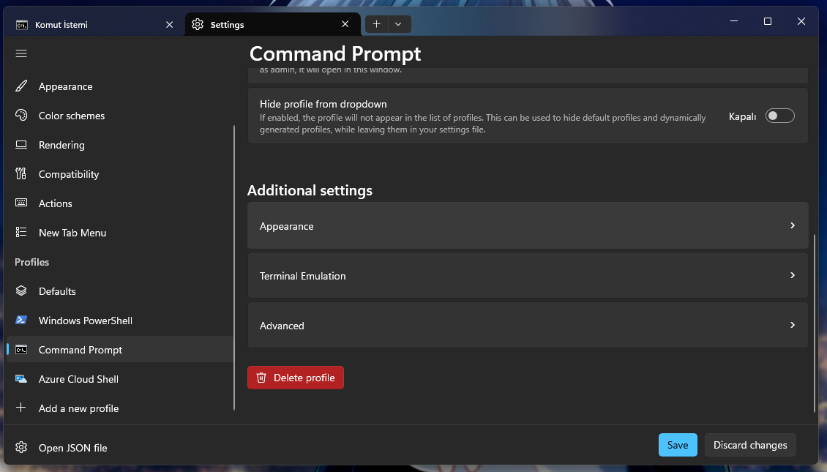The height and width of the screenshot is (472, 827).
Task: Open Actions settings page
Action: (120, 203)
